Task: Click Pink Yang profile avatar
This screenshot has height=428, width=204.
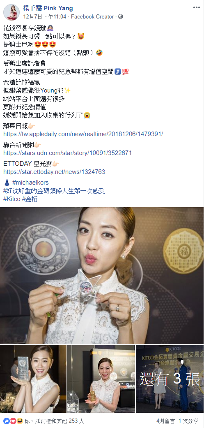Action: click(11, 12)
